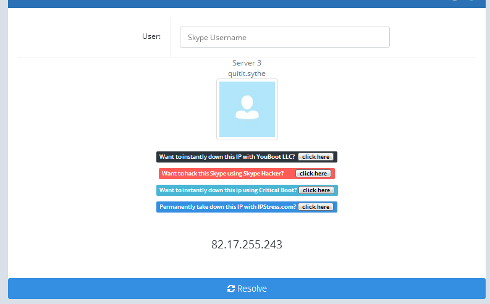Click 'Permanently take down this IP' banner text
490x304 pixels.
point(227,207)
